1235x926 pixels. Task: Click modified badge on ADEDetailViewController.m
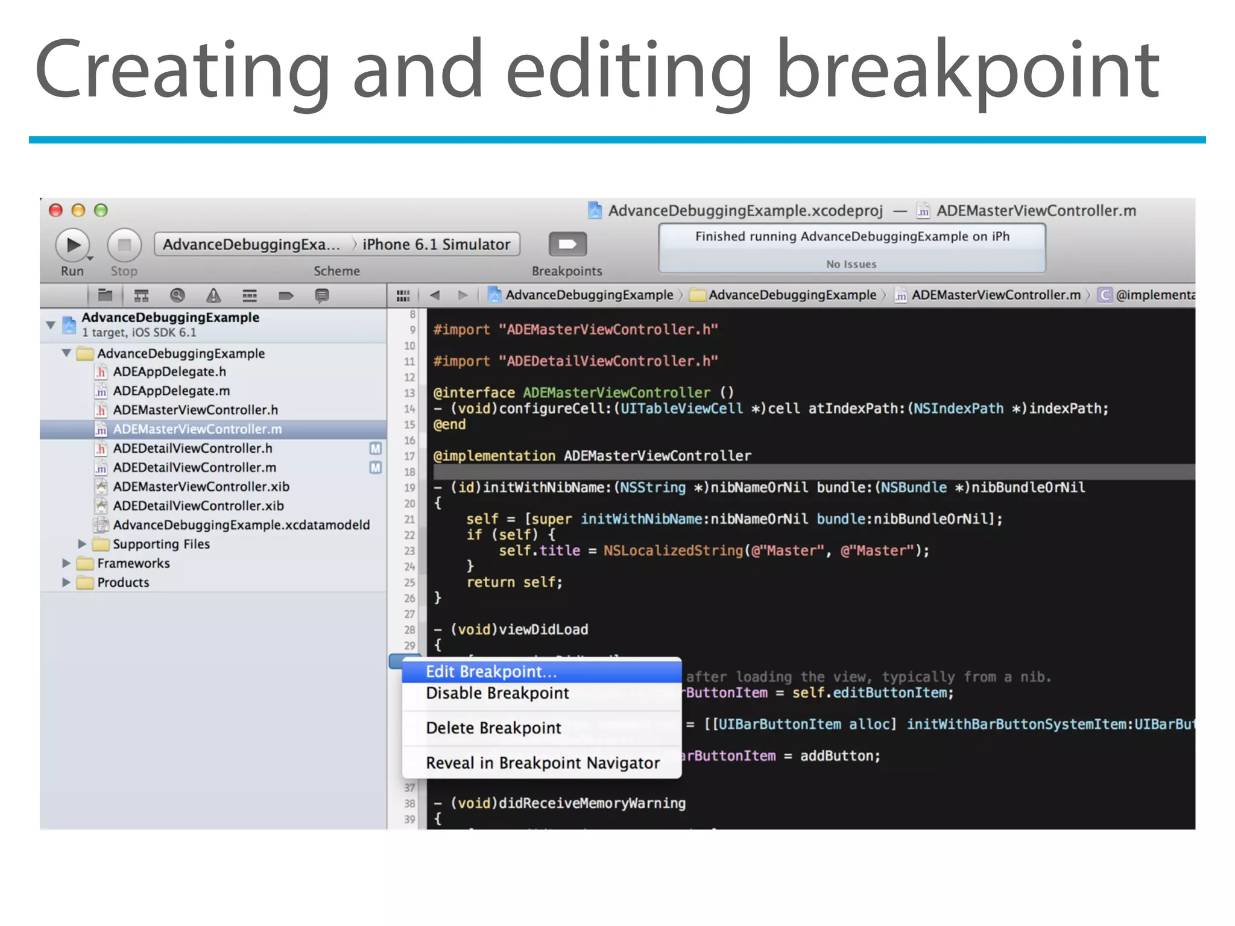tap(376, 468)
